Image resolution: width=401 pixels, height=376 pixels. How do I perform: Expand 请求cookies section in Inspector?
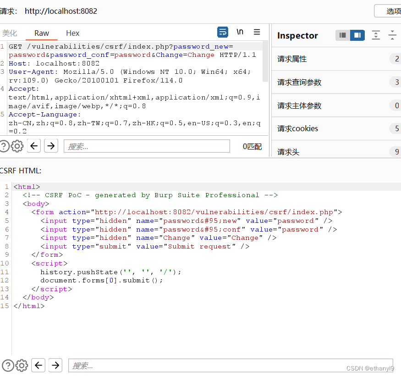tap(336, 128)
